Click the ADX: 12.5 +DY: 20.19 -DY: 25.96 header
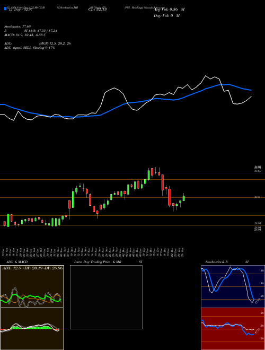 [32, 268]
